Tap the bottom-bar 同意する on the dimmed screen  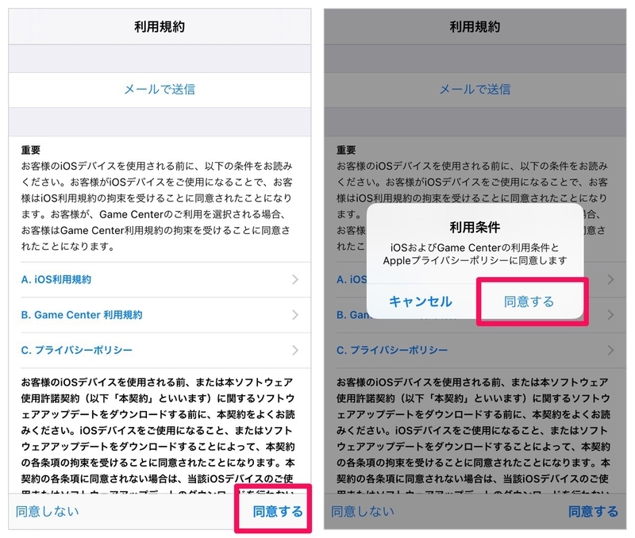click(x=593, y=511)
